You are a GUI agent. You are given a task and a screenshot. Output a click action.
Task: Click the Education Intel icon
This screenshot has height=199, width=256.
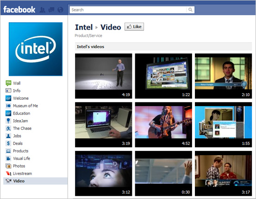[8, 113]
